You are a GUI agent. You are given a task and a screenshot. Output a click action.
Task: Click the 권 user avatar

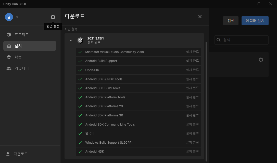[9, 17]
